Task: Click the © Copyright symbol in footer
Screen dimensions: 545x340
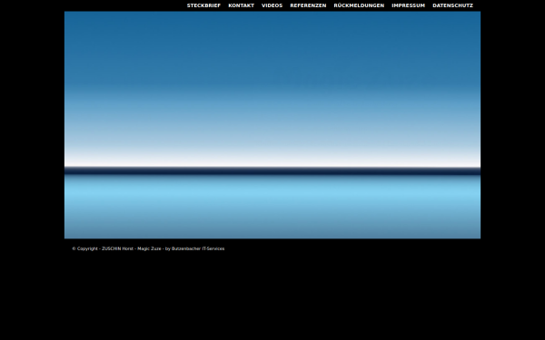Action: (74, 248)
